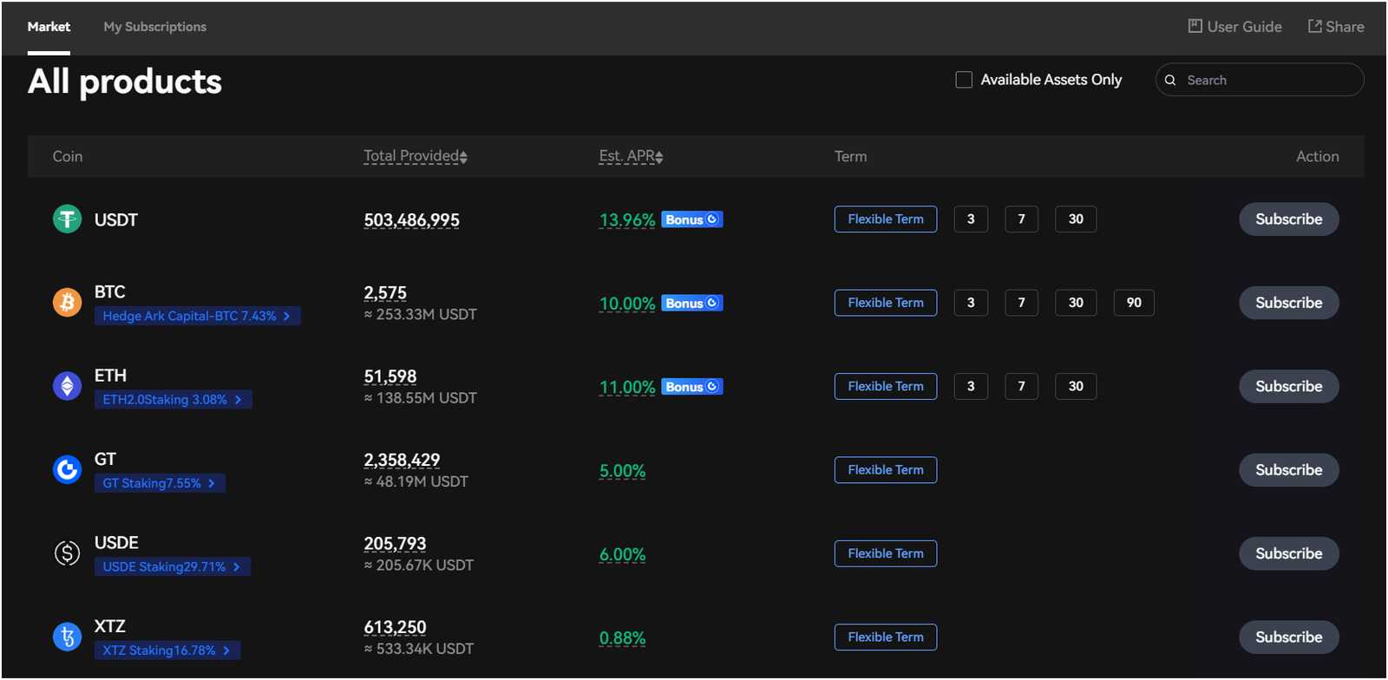The image size is (1388, 680).
Task: Click BTC total provided 2,575
Action: click(x=385, y=293)
